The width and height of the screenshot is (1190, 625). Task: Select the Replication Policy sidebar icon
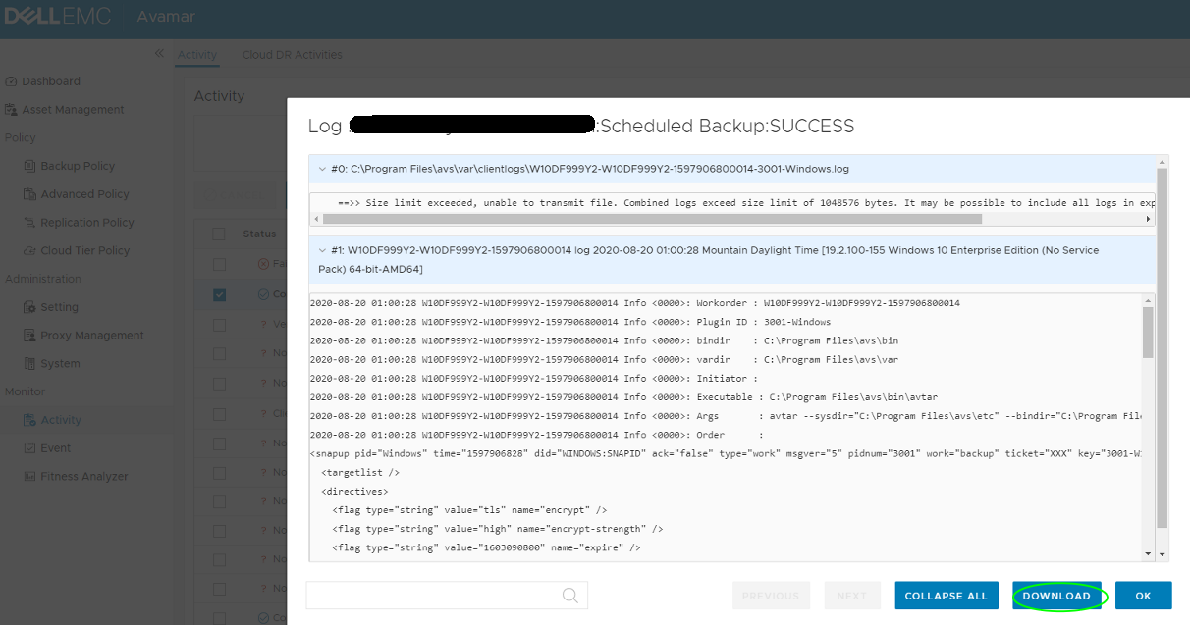pyautogui.click(x=30, y=223)
